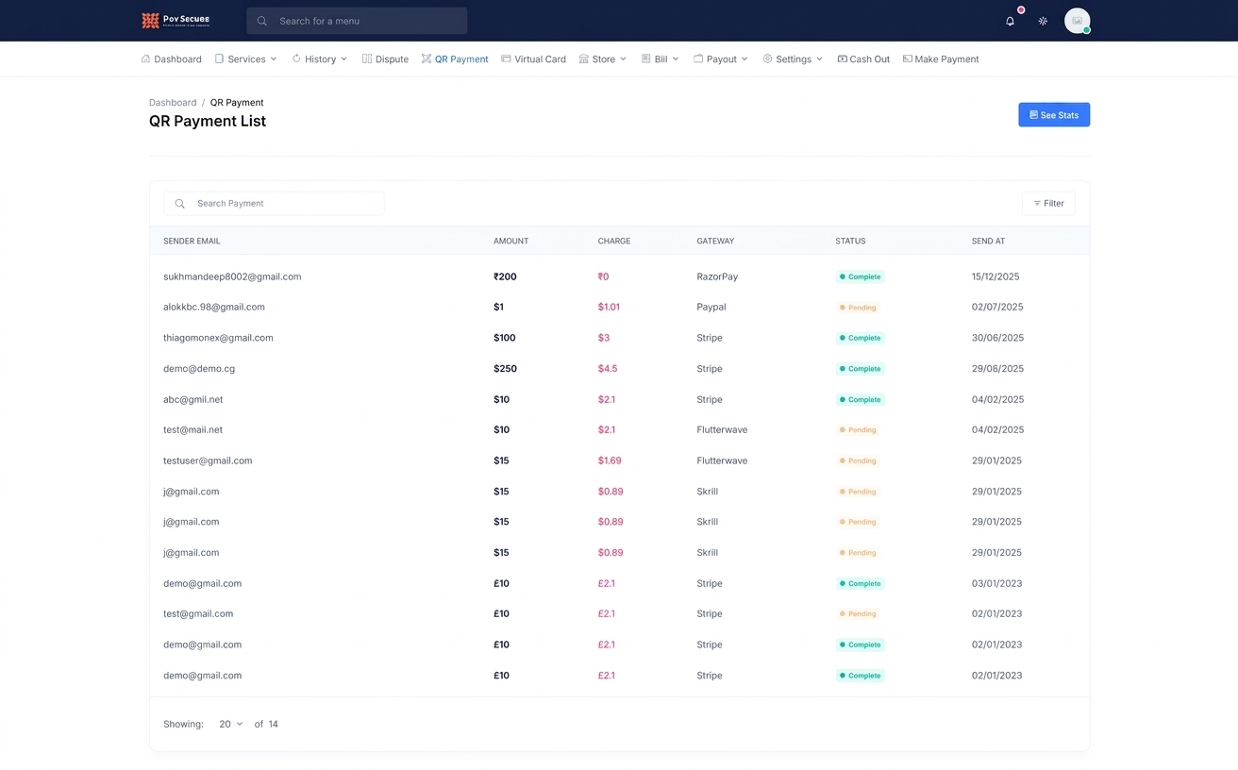Click the Cash Out navigation item
The height and width of the screenshot is (770, 1238).
863,59
